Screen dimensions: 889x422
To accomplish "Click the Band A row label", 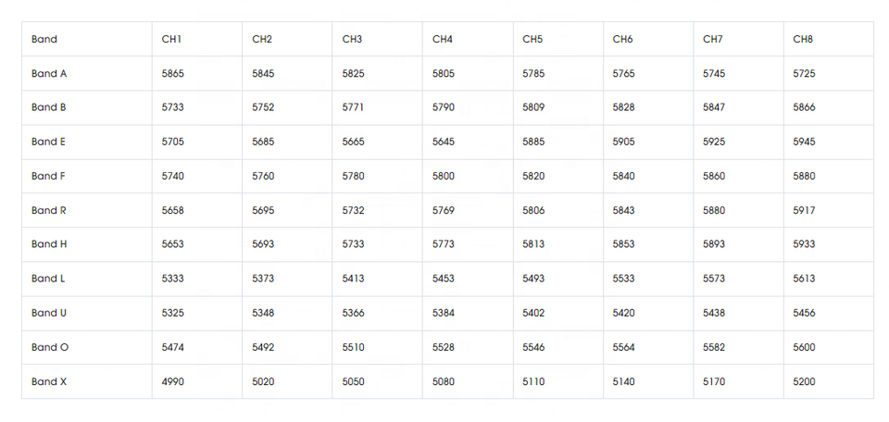I will [x=49, y=74].
